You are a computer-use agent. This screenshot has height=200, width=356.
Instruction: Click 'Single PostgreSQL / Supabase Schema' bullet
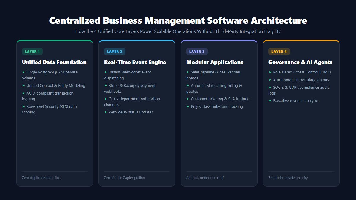[50, 75]
